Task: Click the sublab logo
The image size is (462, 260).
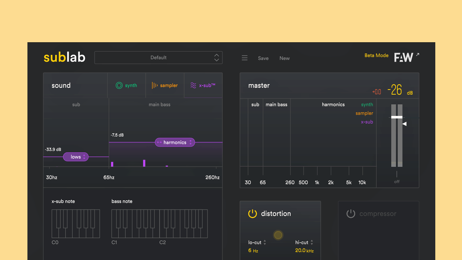Action: click(65, 57)
